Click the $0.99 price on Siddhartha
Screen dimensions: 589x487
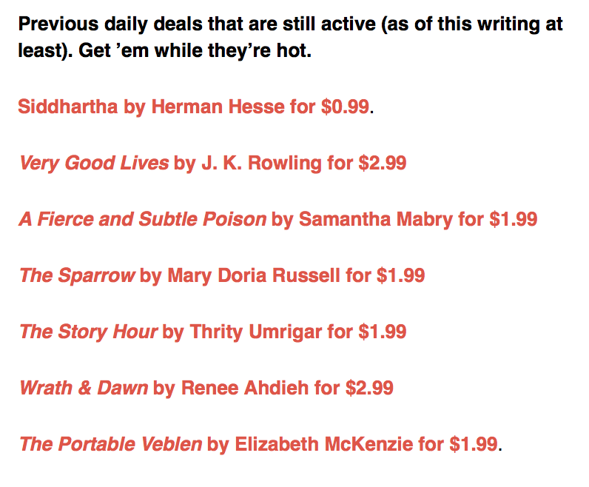[x=346, y=107]
